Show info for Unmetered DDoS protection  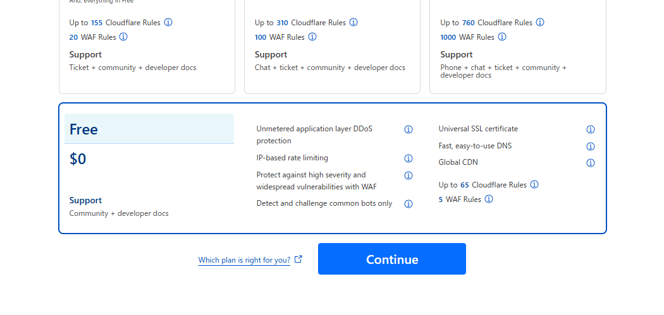[x=409, y=129]
